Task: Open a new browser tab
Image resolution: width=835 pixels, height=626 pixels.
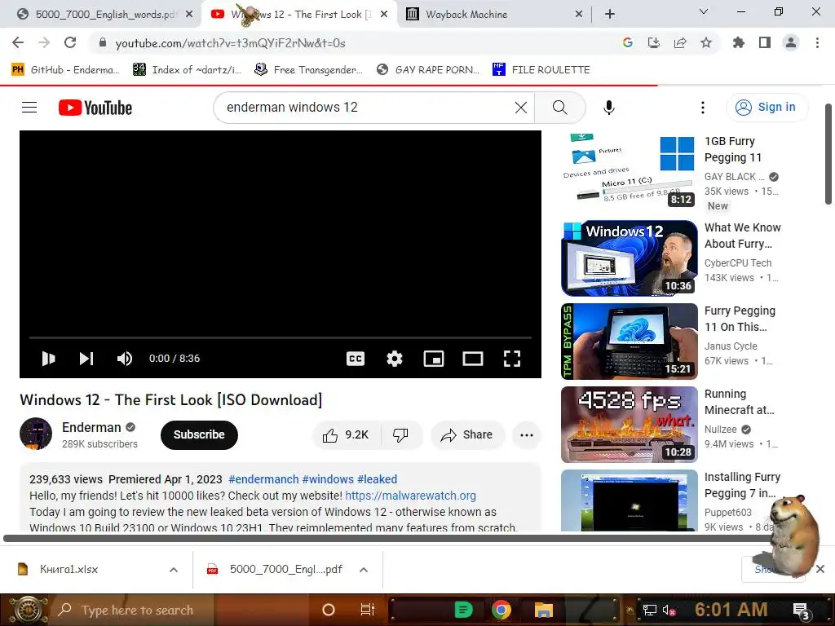Action: click(610, 15)
